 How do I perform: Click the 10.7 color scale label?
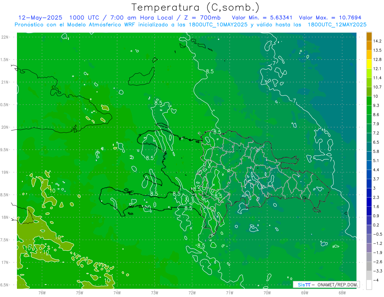click(x=377, y=87)
